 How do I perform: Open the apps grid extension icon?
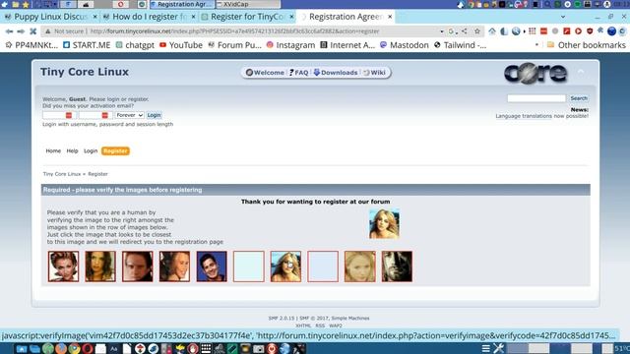point(532,31)
